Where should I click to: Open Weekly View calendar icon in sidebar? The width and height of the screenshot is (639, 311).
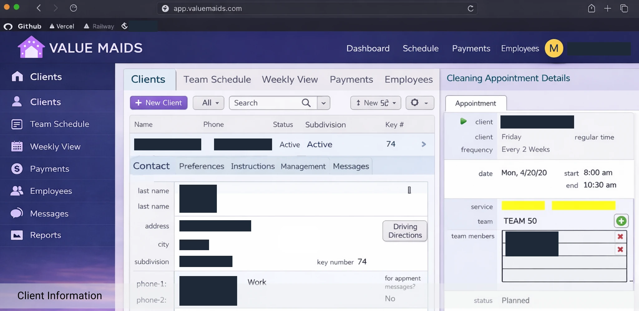(17, 146)
